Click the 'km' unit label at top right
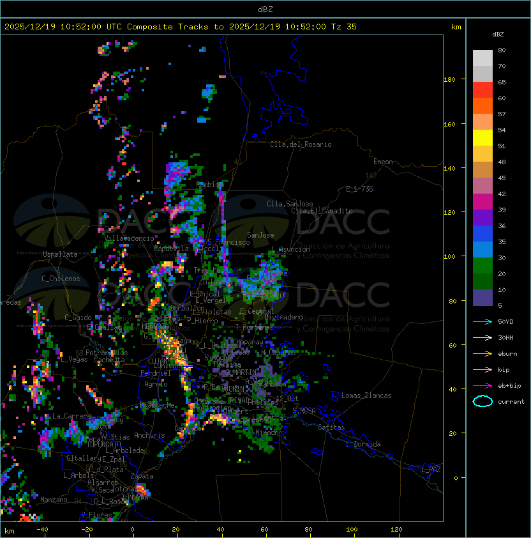Image resolution: width=531 pixels, height=538 pixels. (x=456, y=27)
